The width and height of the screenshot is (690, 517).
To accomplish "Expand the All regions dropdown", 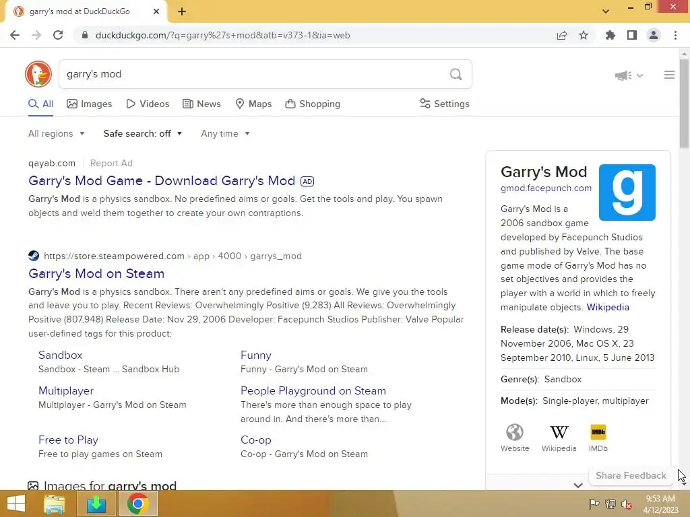I will coord(57,134).
